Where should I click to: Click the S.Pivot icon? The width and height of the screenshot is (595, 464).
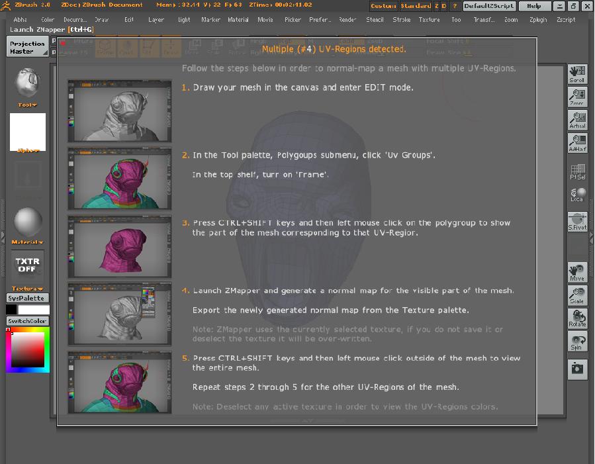click(577, 222)
